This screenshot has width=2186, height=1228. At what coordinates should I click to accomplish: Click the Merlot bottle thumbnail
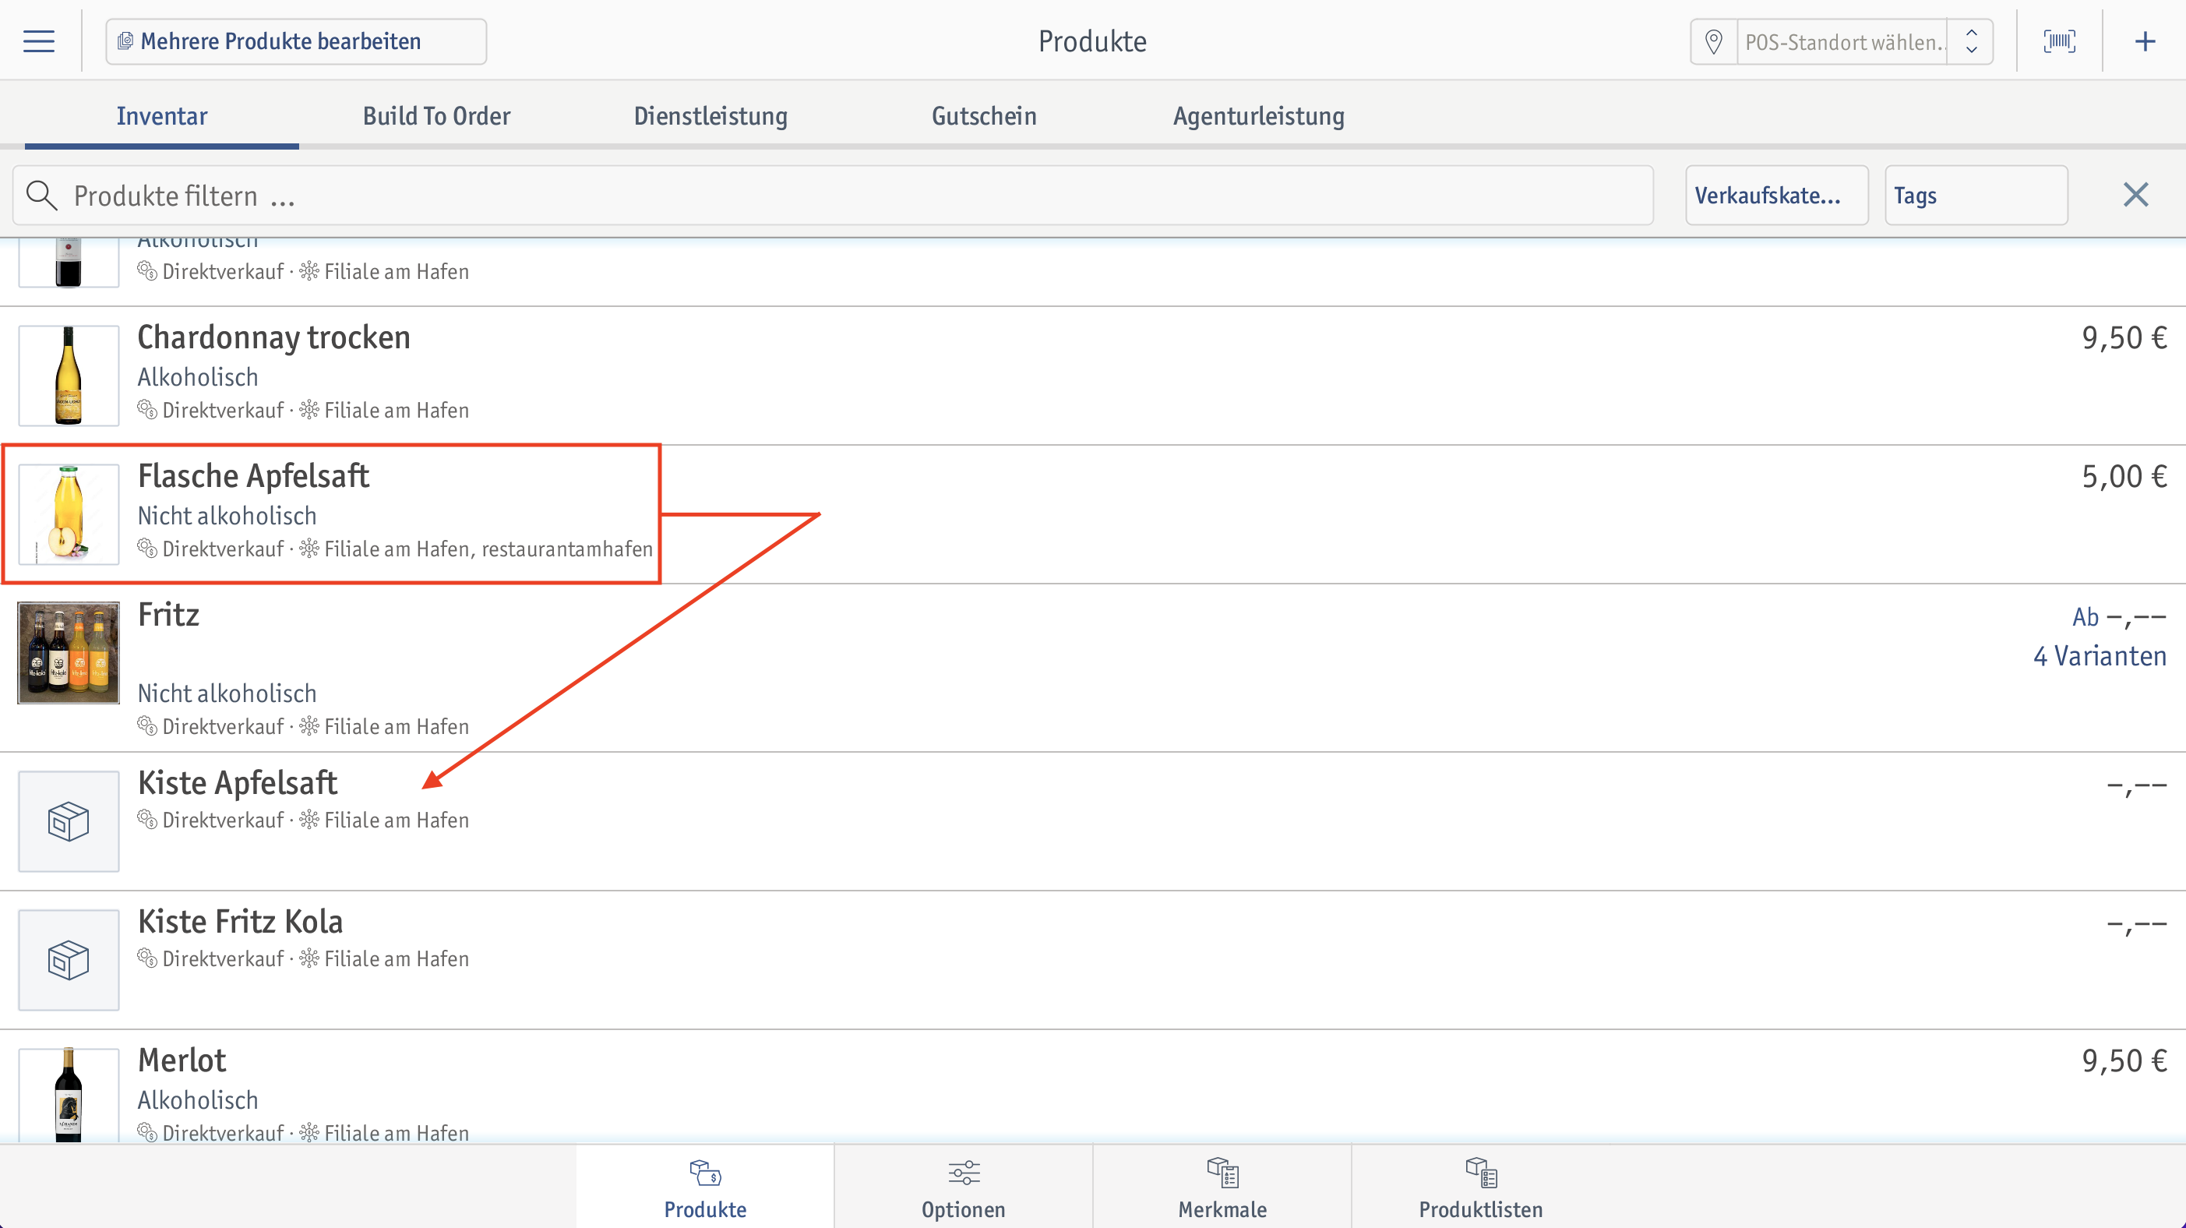coord(69,1095)
